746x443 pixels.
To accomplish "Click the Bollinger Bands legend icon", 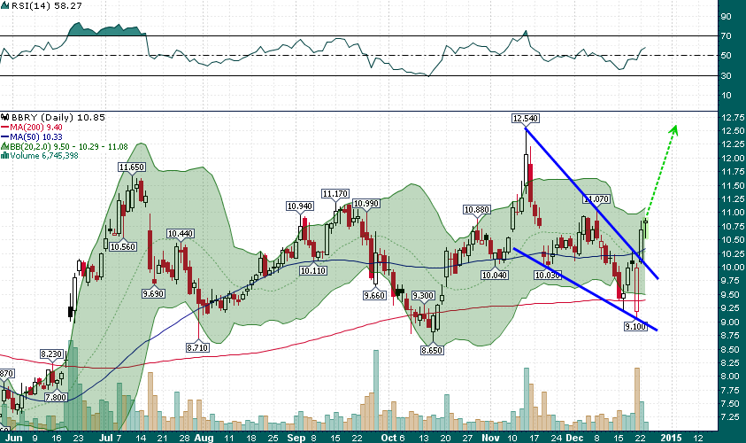I will [x=4, y=147].
